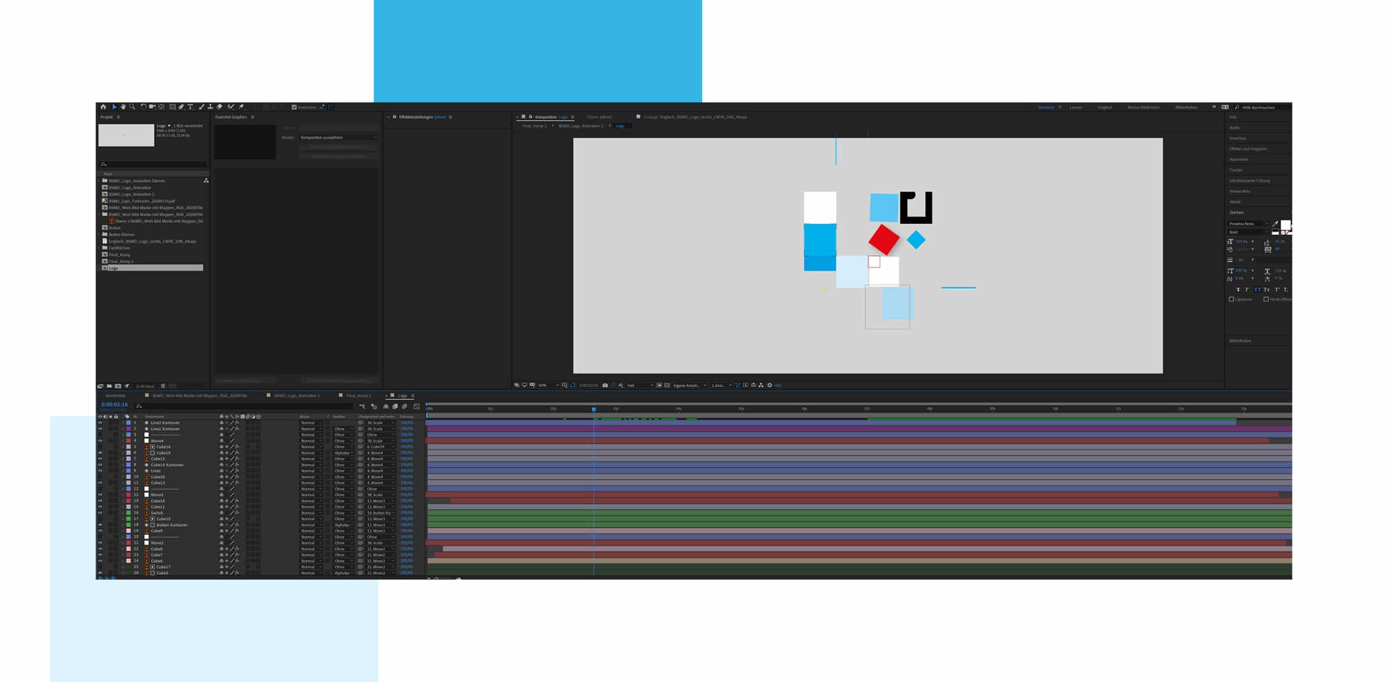Select the Pen tool
The width and height of the screenshot is (1388, 682).
tap(181, 107)
